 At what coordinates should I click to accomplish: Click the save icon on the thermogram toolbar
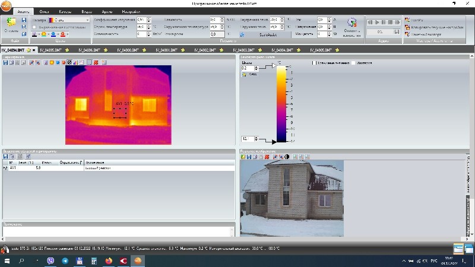pos(5,62)
